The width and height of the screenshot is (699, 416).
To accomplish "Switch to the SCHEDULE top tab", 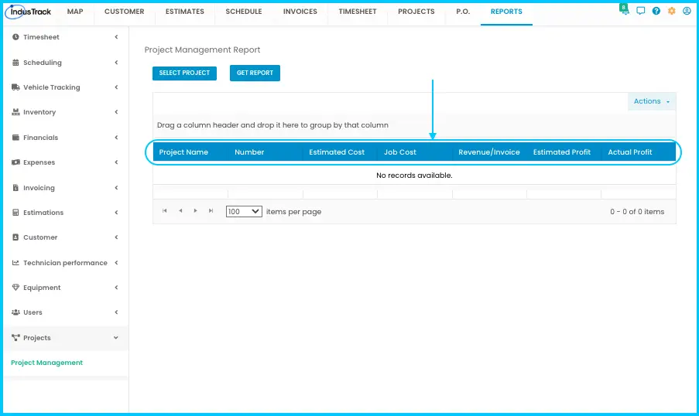I will tap(243, 12).
